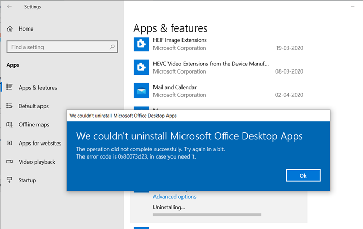Click the Default apps sidebar icon
Viewport: 363px width, 229px height.
coord(9,106)
